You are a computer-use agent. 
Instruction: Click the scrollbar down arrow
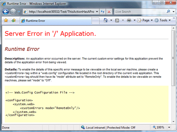tap(173, 122)
